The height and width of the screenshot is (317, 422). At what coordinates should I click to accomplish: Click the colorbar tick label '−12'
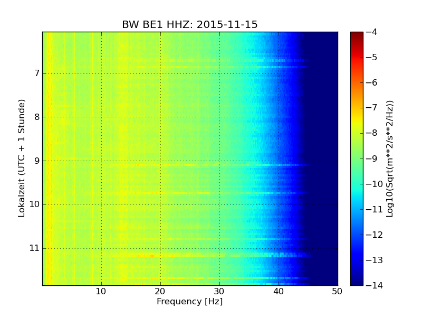[374, 235]
